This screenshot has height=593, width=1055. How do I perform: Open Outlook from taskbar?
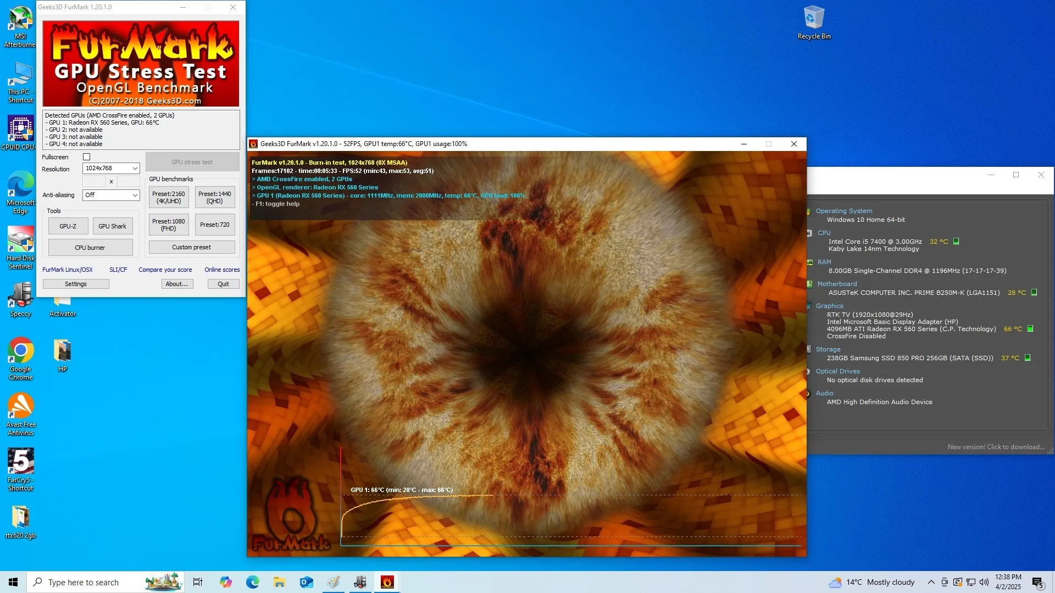point(306,582)
